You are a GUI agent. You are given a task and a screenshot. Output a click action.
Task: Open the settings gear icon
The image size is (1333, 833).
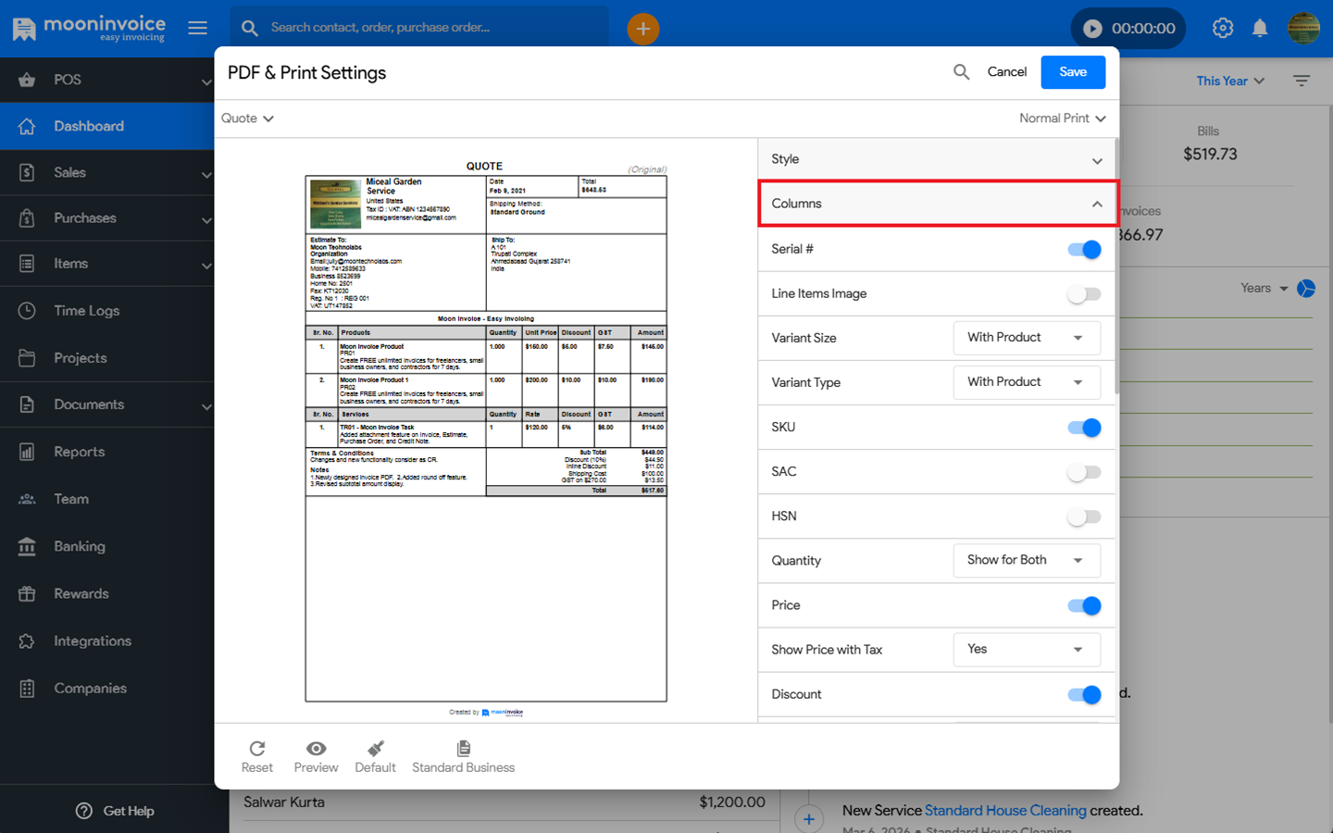click(x=1222, y=29)
